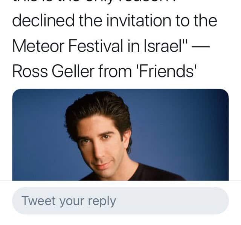Tap the word Festival in the tweet

[96, 46]
